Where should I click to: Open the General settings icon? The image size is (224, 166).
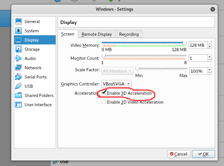coord(18,21)
